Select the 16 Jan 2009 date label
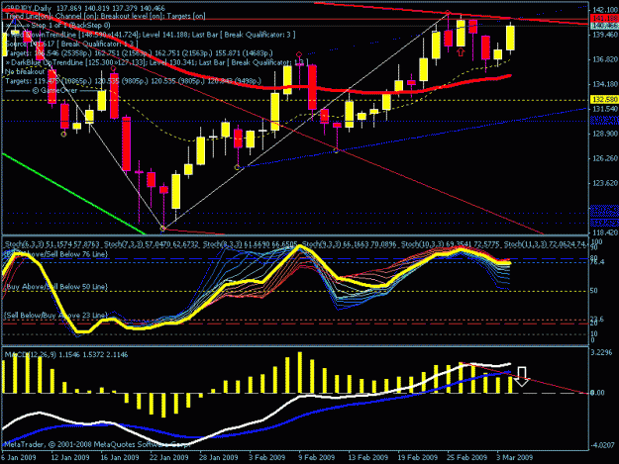Viewport: 619px width, 464px height. [x=120, y=457]
